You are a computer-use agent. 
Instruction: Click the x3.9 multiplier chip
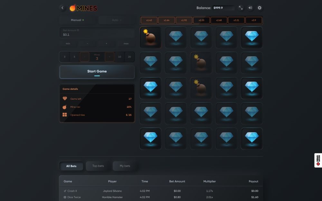click(254, 20)
